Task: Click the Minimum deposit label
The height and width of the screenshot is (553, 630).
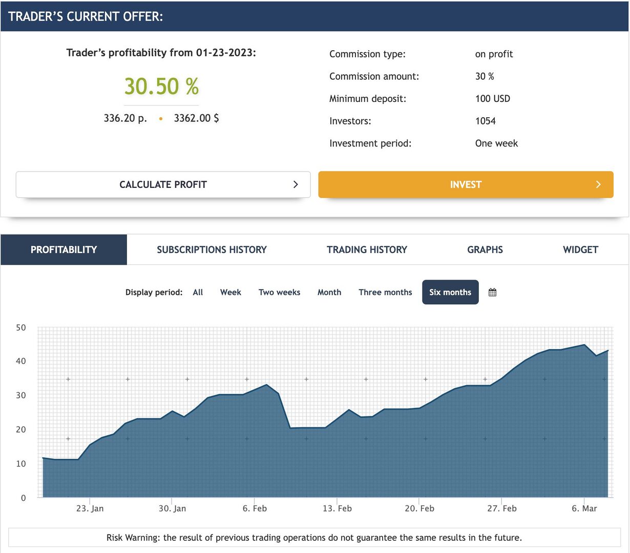Action: (x=368, y=99)
